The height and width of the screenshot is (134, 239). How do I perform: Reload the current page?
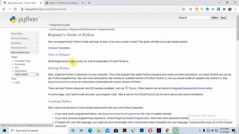tap(15, 9)
